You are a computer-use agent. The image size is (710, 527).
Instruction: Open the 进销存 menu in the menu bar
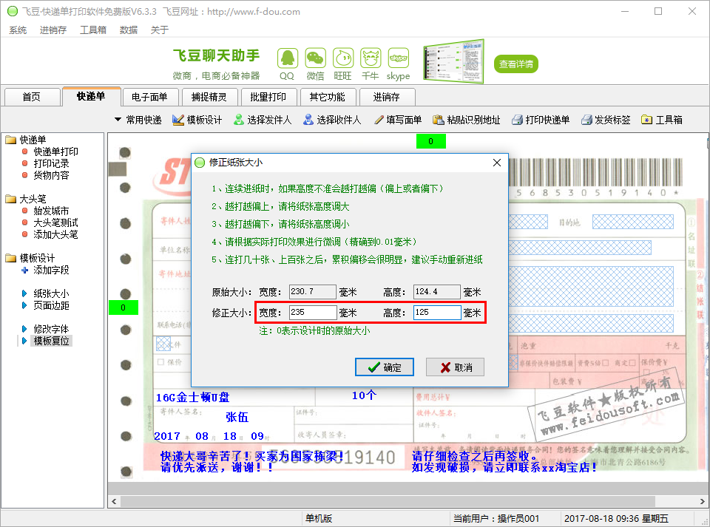click(x=53, y=30)
